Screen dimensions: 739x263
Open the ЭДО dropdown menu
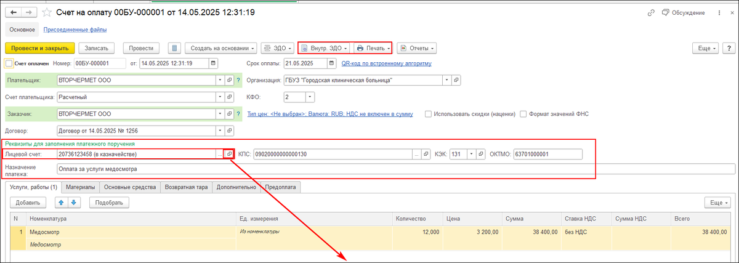[277, 48]
